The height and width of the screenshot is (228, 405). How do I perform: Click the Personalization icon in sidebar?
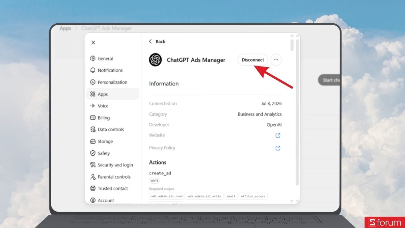click(93, 82)
